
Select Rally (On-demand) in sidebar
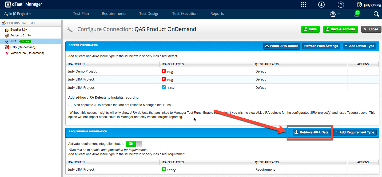pos(23,47)
